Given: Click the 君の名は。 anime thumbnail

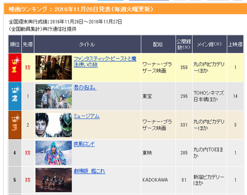Looking at the screenshot, I should (54, 97).
